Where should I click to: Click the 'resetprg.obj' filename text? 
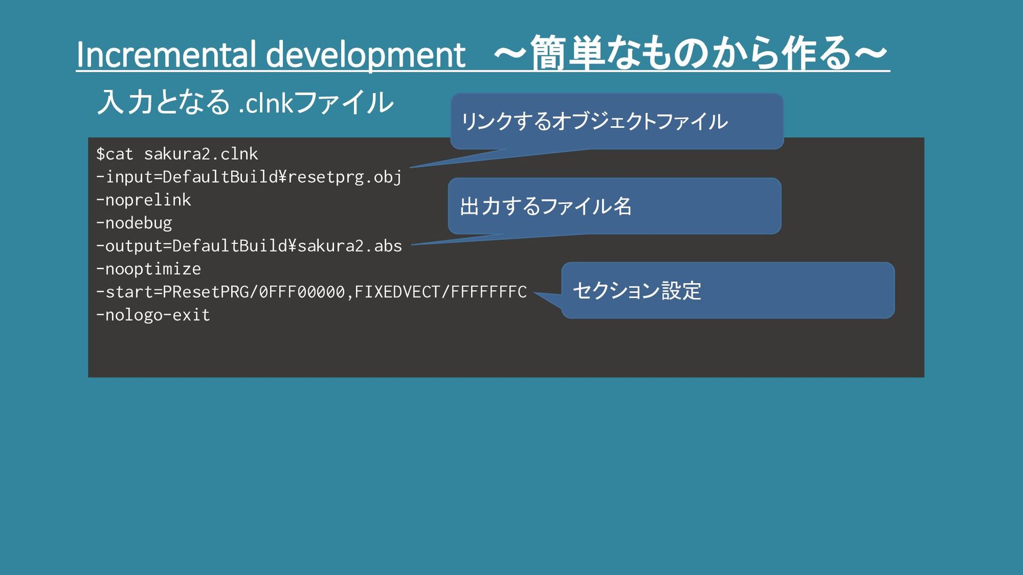click(x=345, y=177)
